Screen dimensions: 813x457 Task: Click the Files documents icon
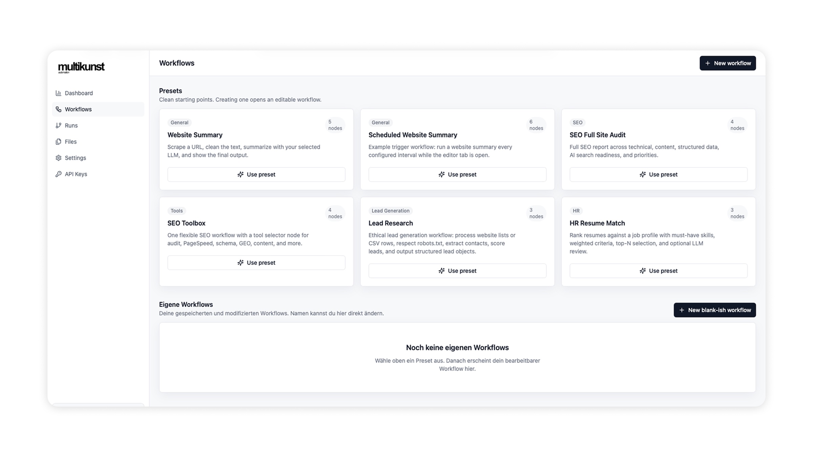tap(58, 142)
